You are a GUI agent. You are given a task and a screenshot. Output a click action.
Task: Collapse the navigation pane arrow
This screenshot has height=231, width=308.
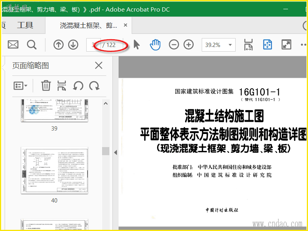(x=116, y=152)
